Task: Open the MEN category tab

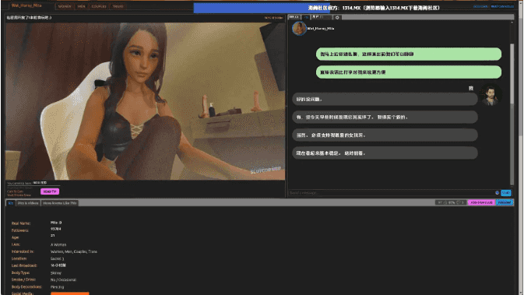Action: point(81,6)
